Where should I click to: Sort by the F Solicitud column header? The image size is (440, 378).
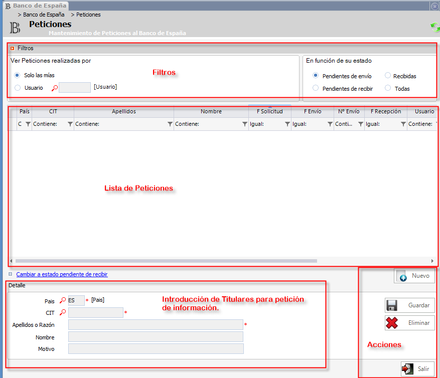(x=269, y=111)
